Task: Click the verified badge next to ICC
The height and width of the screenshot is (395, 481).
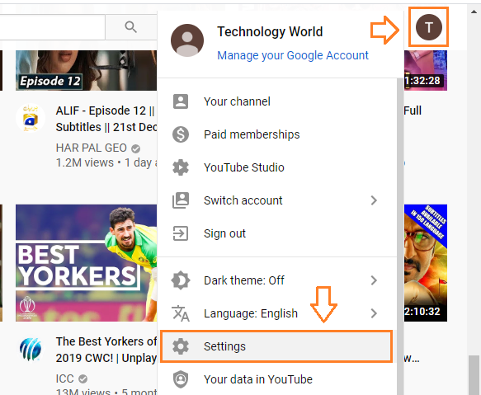Action: point(83,379)
